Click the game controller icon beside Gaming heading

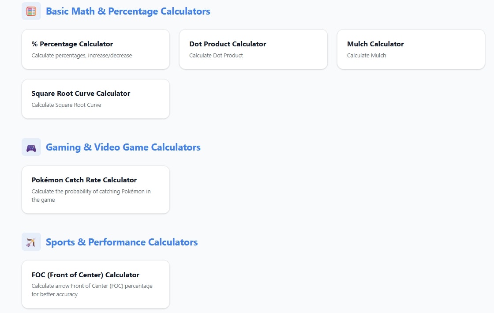(x=31, y=147)
